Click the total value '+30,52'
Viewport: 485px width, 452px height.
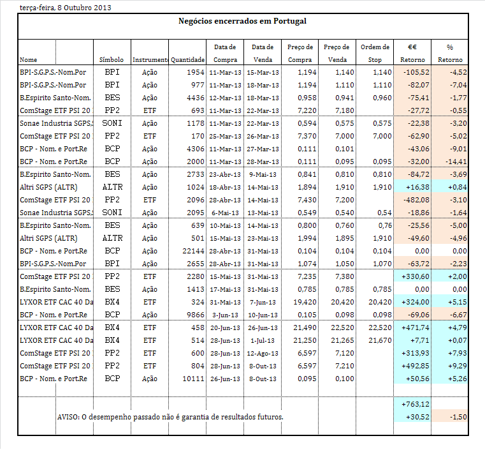click(x=417, y=417)
